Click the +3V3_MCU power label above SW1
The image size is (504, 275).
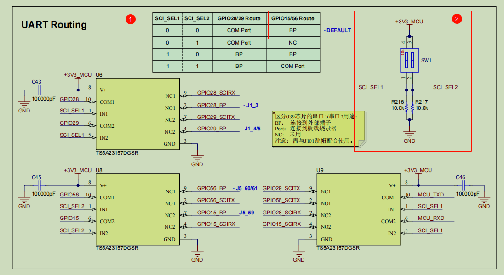pos(409,22)
